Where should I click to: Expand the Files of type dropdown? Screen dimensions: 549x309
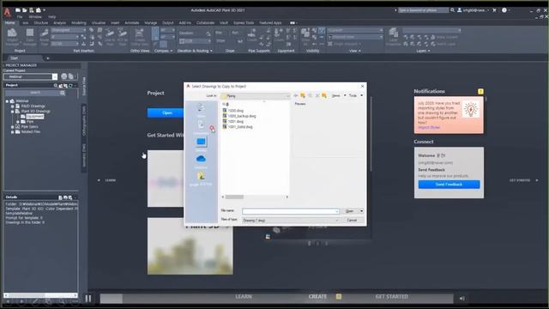(x=337, y=221)
